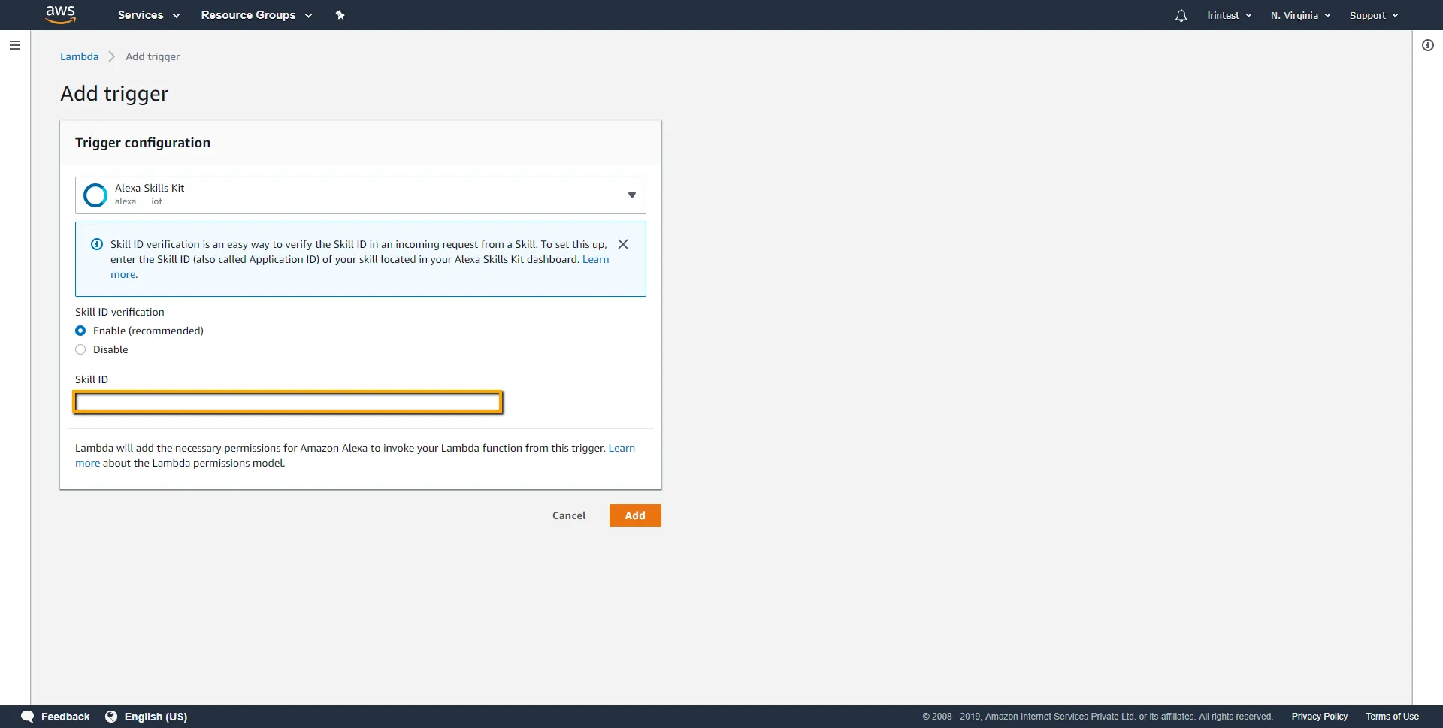
Task: Select the Disable radio option
Action: click(x=80, y=349)
